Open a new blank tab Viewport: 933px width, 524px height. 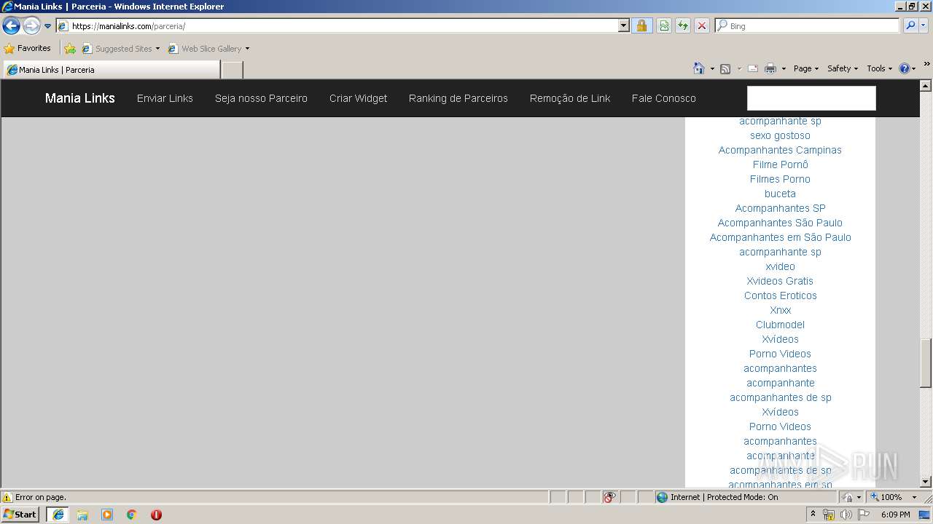(232, 70)
